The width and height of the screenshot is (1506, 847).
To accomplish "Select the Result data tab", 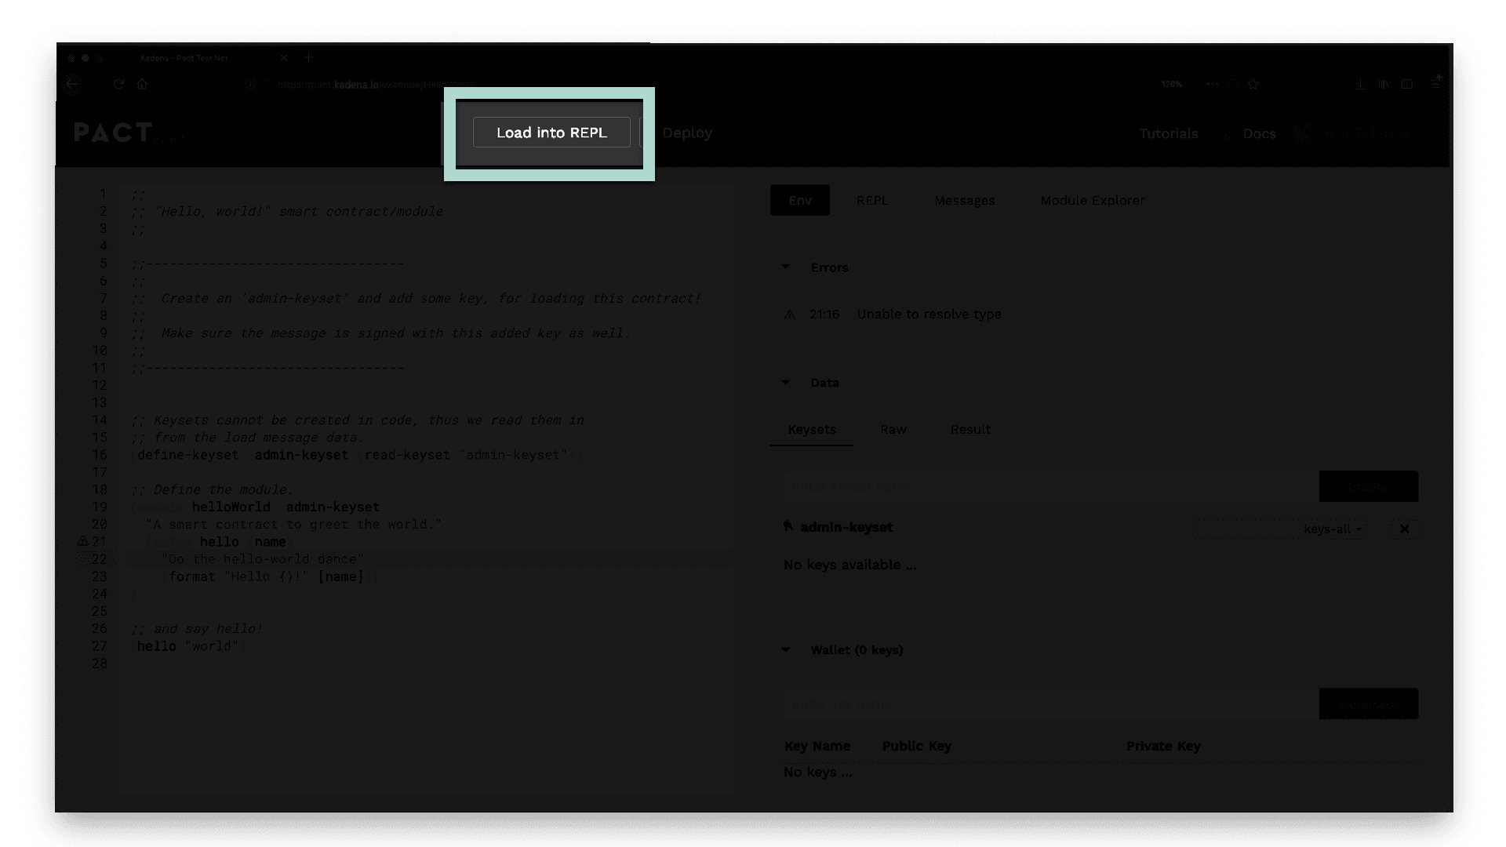I will (x=970, y=429).
